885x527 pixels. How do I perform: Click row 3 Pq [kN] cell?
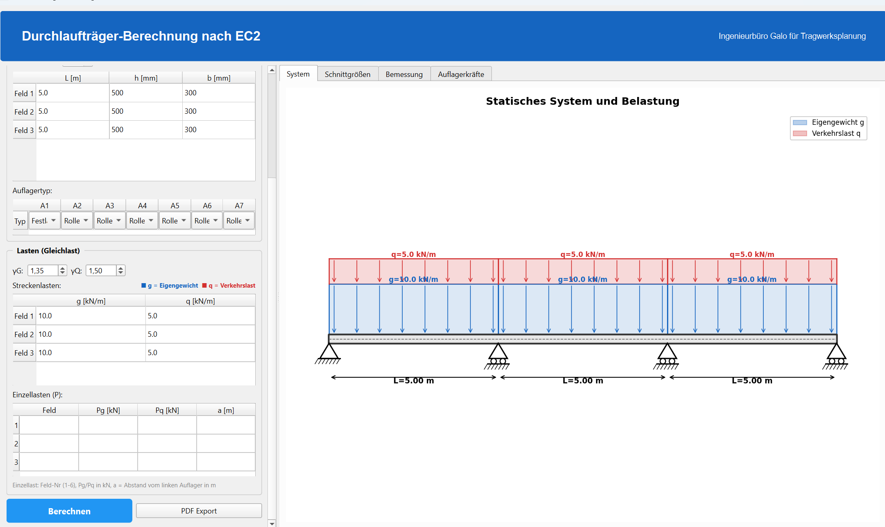click(167, 462)
